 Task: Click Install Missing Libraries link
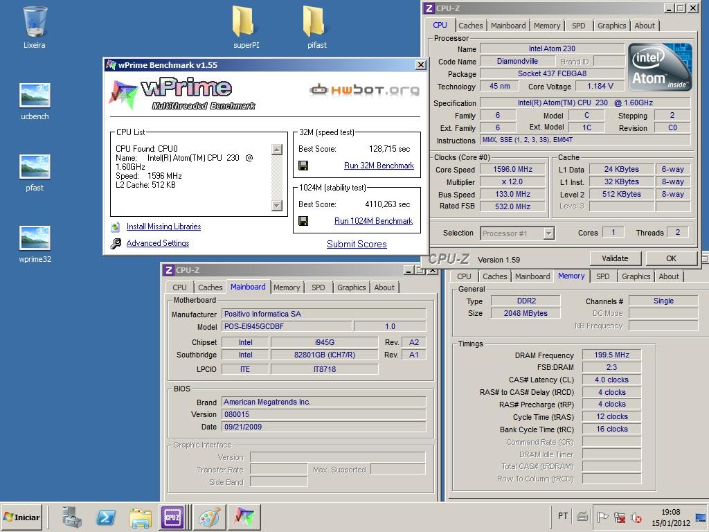point(163,227)
